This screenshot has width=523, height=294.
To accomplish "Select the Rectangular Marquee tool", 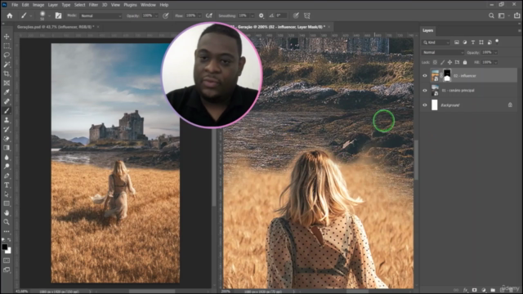I will pos(7,46).
